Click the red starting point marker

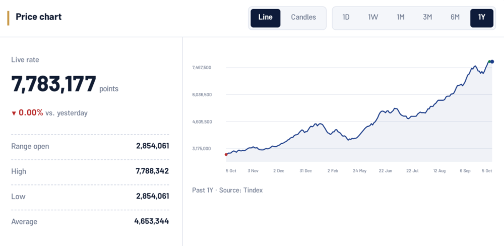226,154
